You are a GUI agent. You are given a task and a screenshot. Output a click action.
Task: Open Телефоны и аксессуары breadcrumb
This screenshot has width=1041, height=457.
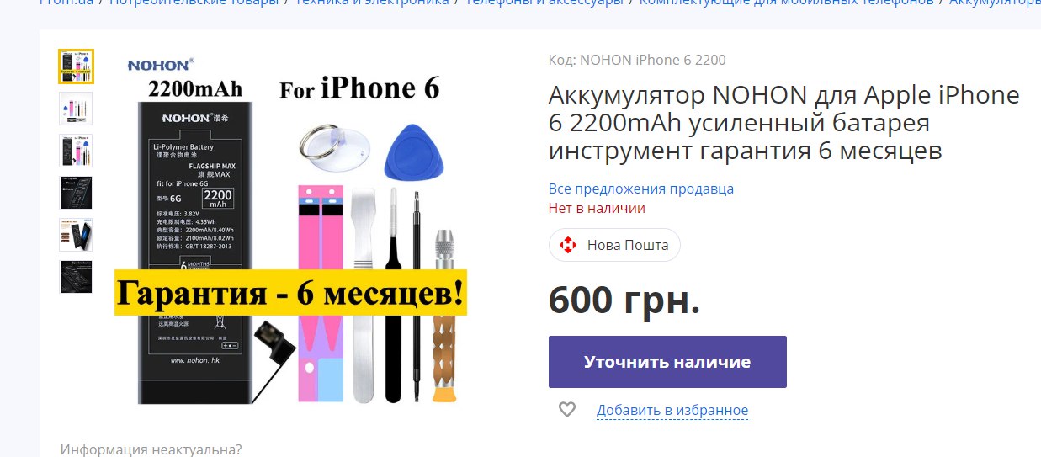pos(544,3)
